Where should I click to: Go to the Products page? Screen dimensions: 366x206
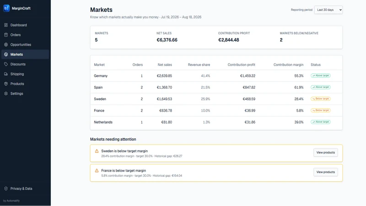25,84
